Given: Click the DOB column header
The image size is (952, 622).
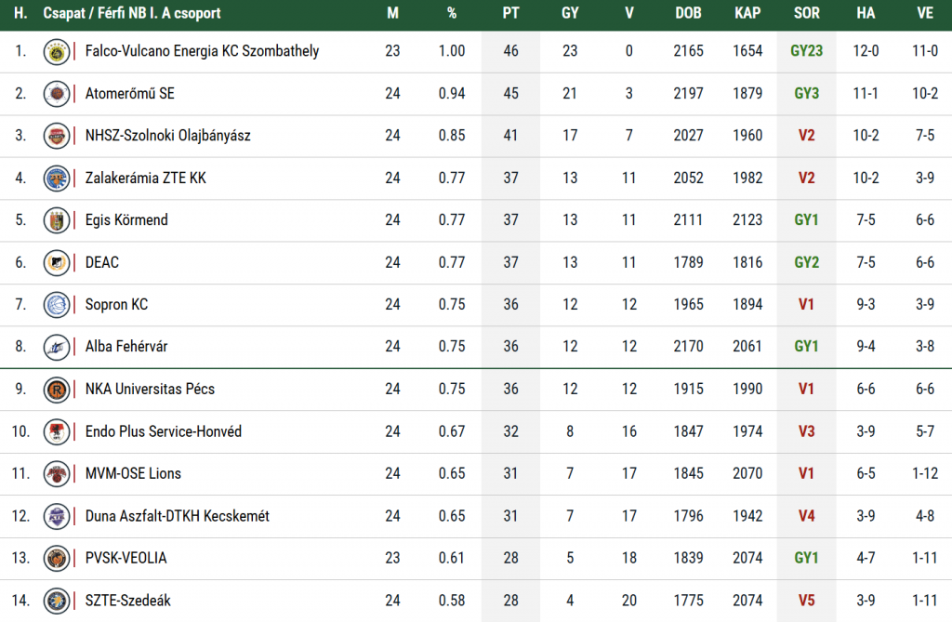Looking at the screenshot, I should point(689,14).
